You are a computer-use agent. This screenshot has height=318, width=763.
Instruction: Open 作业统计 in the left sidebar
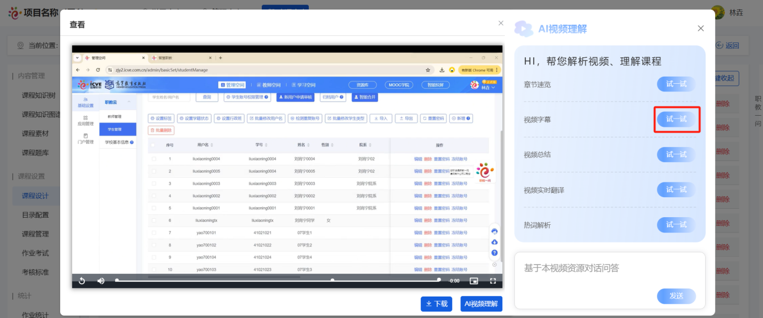coord(35,315)
